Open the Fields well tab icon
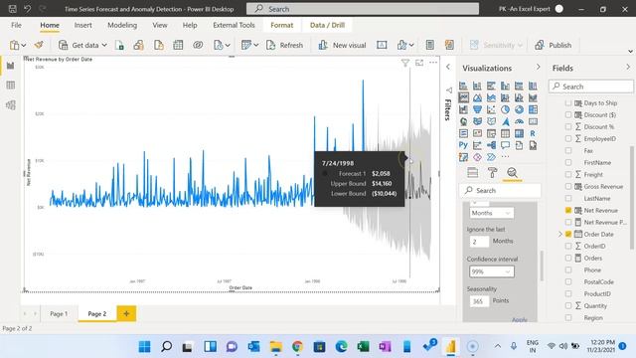This screenshot has width=636, height=358. click(x=473, y=173)
